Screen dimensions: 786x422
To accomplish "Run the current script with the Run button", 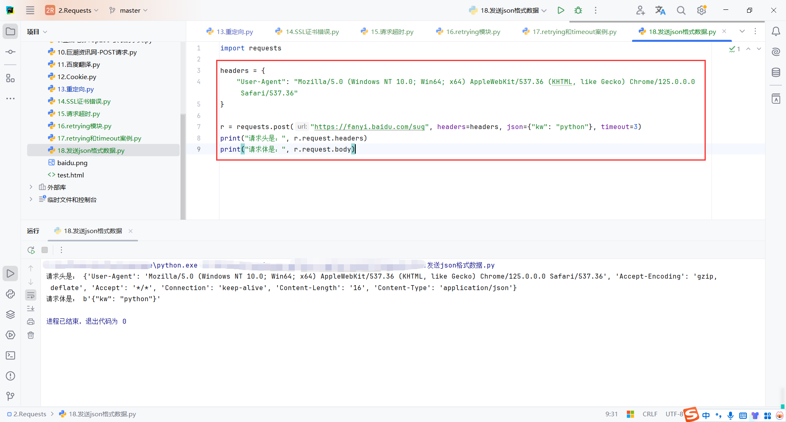I will pyautogui.click(x=561, y=10).
